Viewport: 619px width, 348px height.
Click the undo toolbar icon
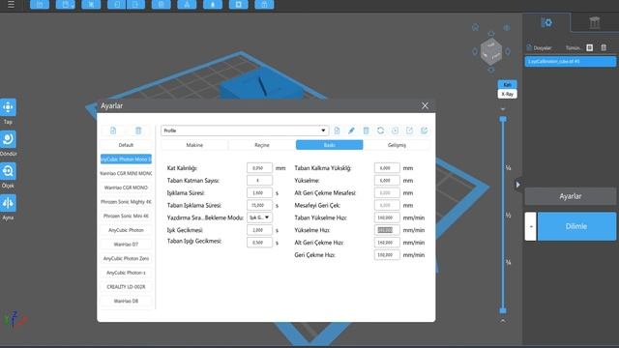pos(118,4)
